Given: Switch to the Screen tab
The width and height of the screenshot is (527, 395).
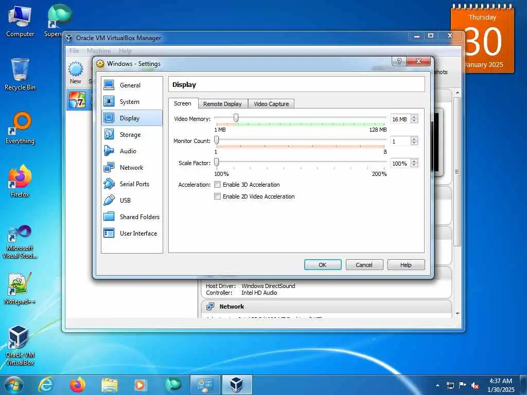Looking at the screenshot, I should [183, 103].
